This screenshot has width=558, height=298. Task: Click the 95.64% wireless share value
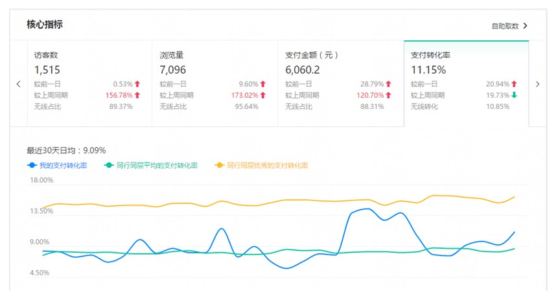pos(247,106)
